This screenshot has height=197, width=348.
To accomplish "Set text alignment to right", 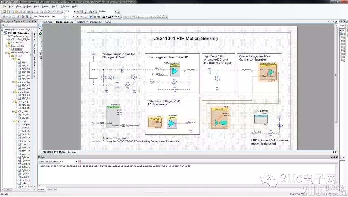I will point(99,16).
